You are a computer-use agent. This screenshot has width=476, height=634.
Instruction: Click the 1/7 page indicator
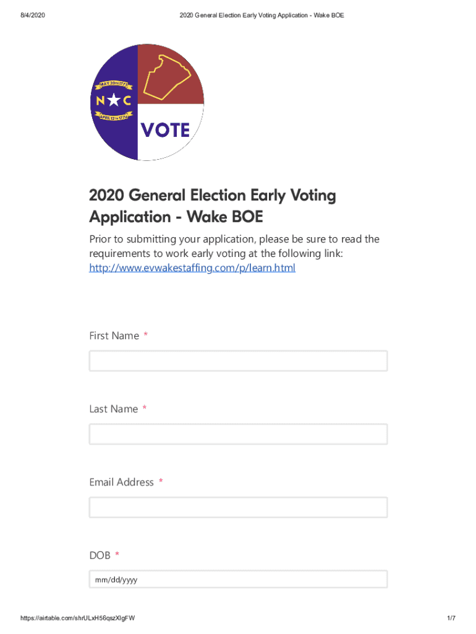pyautogui.click(x=451, y=617)
